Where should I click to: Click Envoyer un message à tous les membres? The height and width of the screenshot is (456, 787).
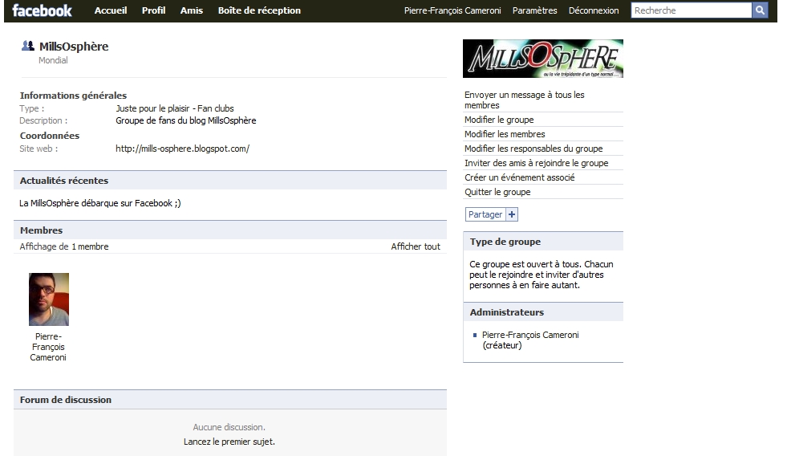524,100
